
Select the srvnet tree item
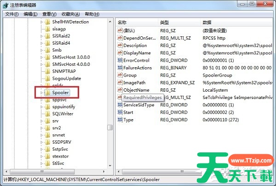pos(58,135)
